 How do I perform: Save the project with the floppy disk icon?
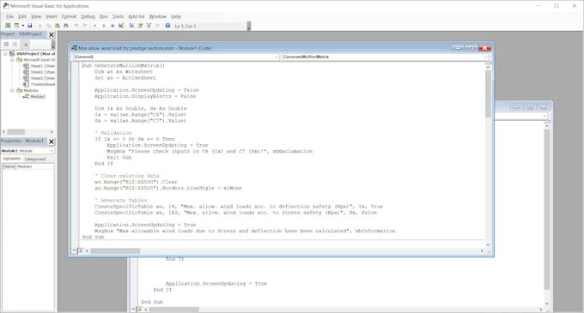click(x=30, y=26)
